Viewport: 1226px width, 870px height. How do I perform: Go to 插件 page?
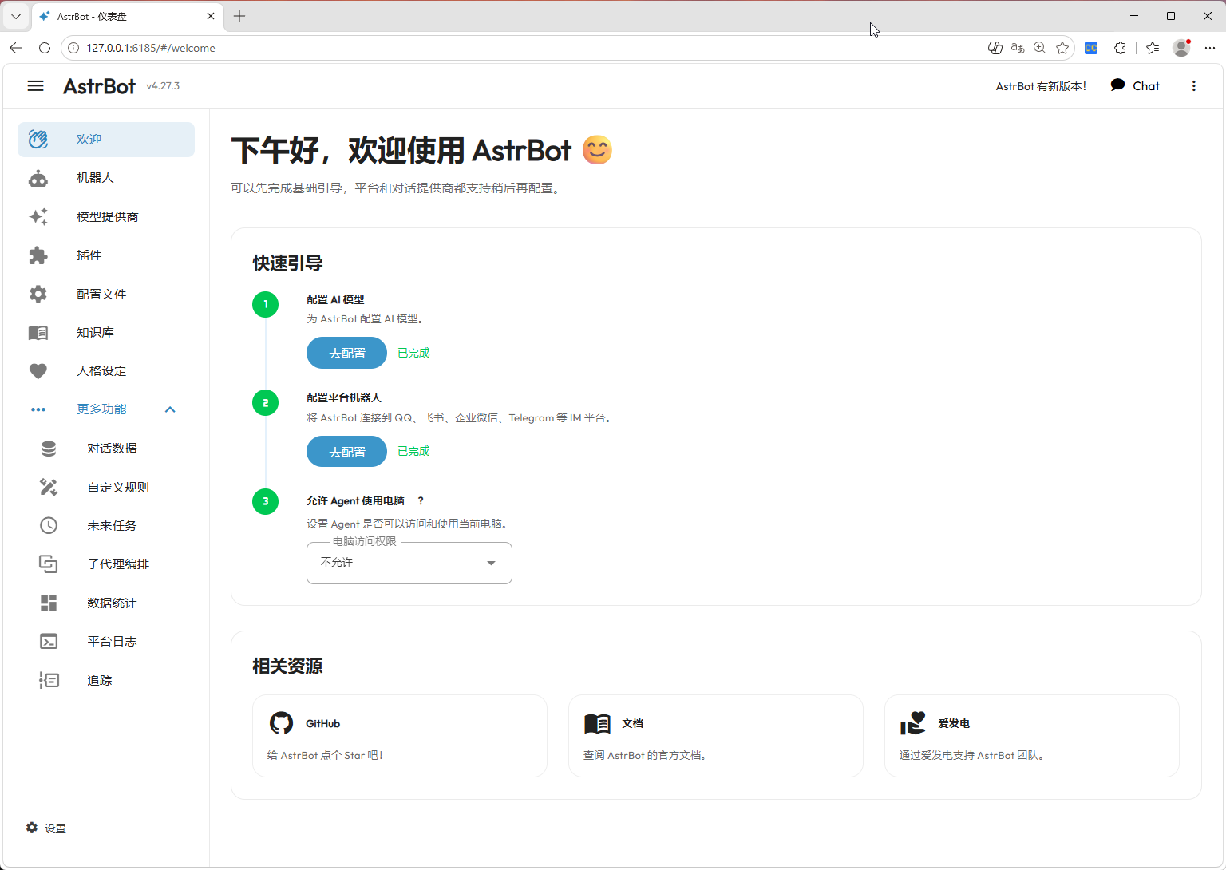coord(106,255)
